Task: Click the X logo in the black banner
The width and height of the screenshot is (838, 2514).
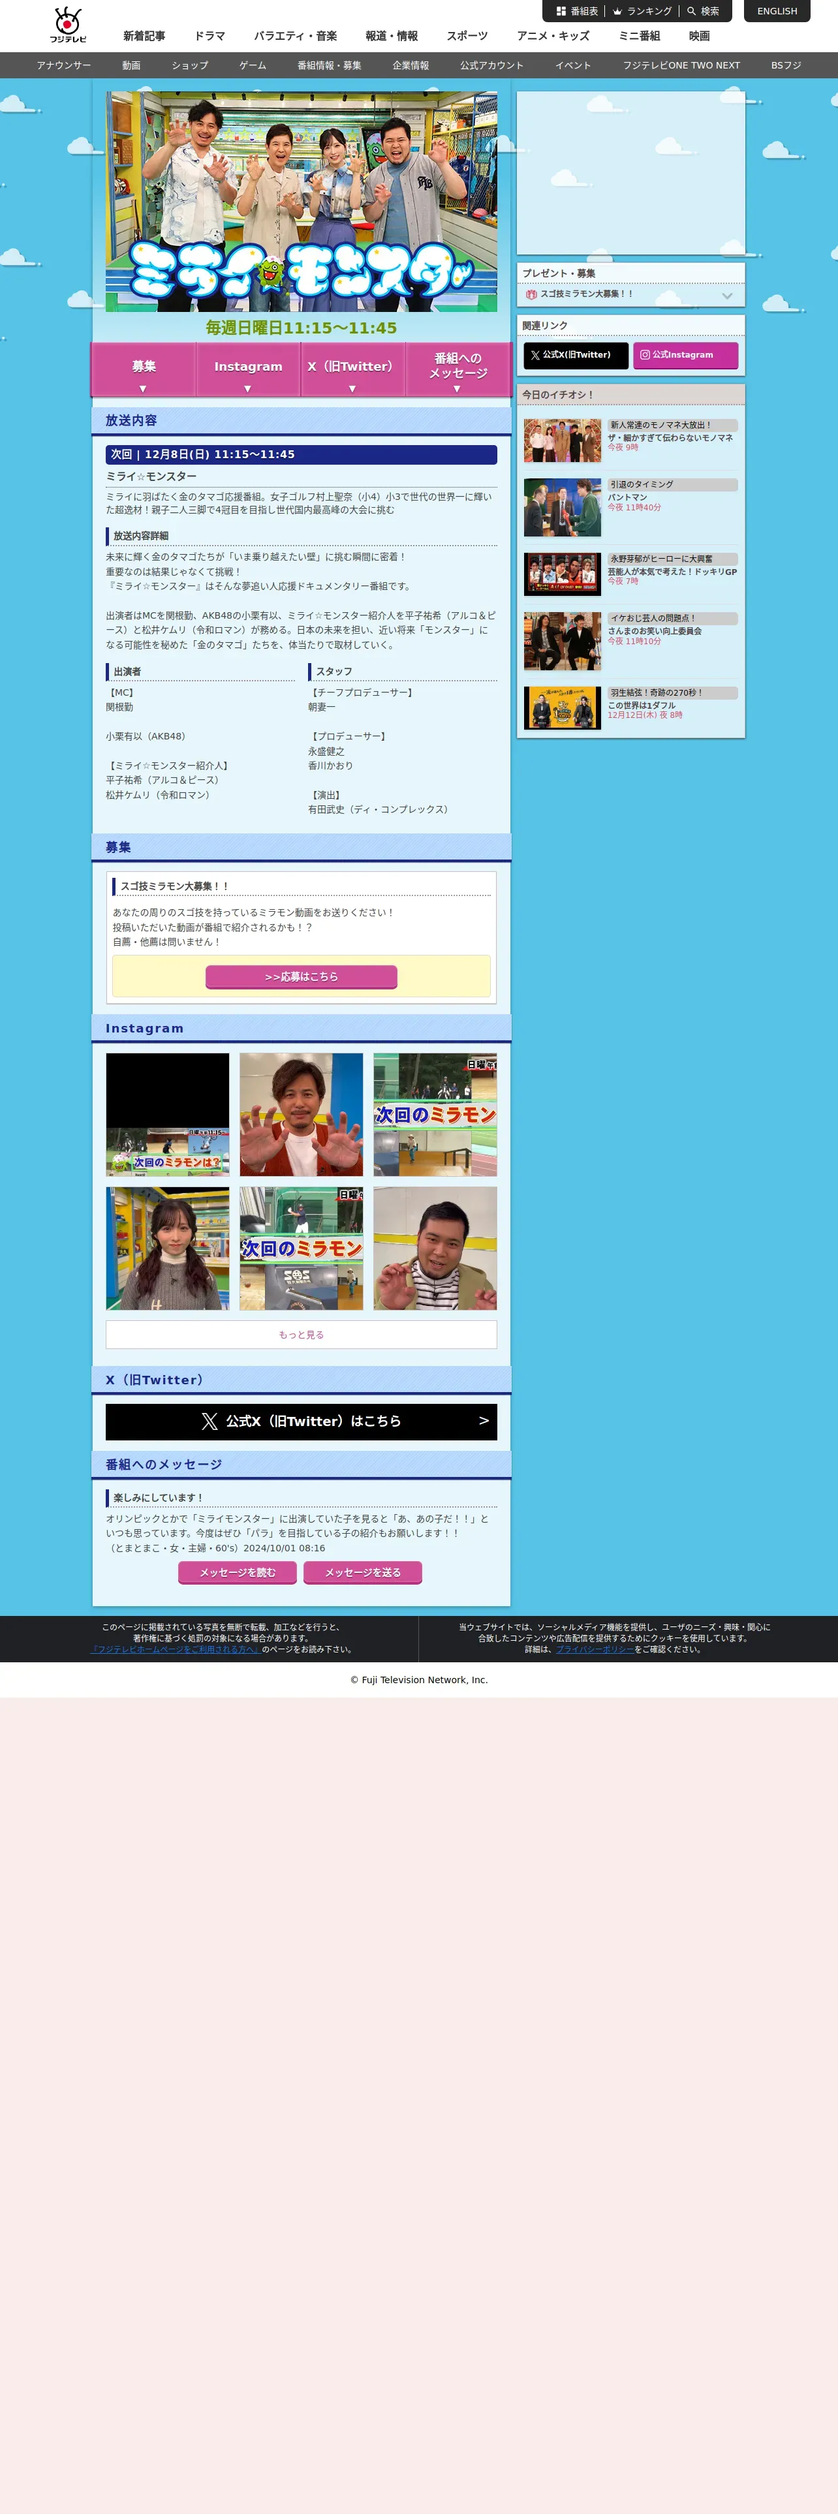Action: pos(209,1421)
